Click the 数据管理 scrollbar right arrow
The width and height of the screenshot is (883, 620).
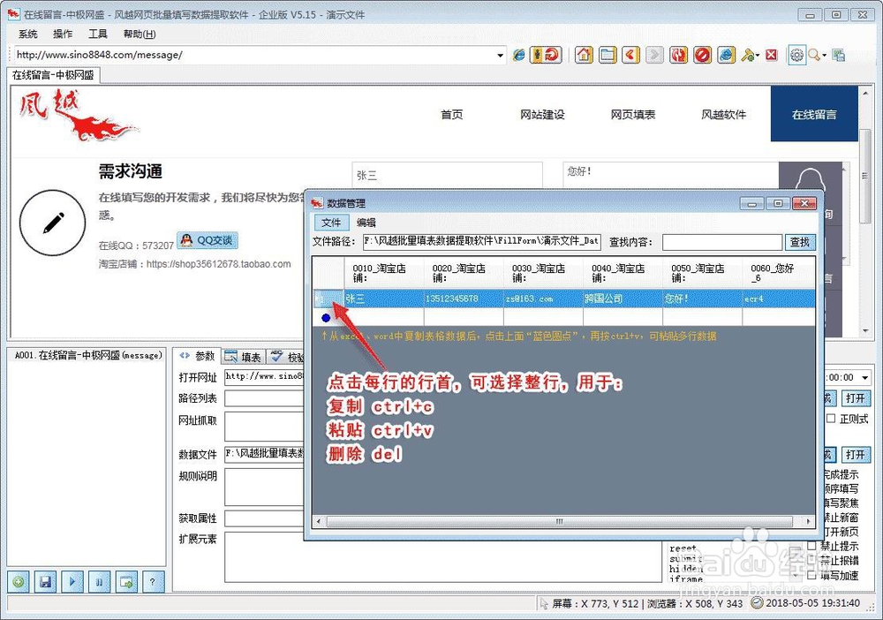(x=809, y=521)
